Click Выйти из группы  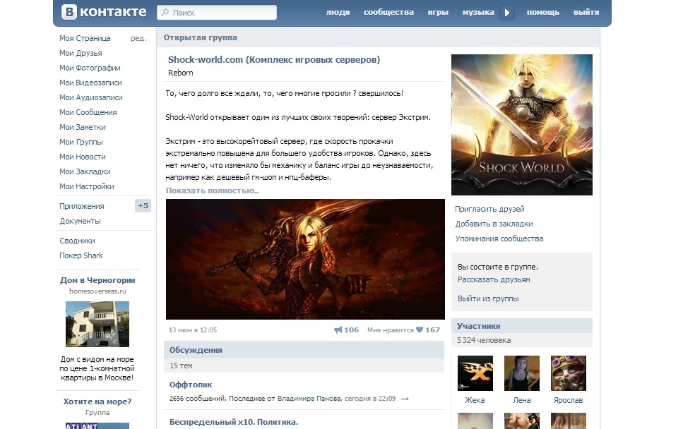tap(488, 299)
